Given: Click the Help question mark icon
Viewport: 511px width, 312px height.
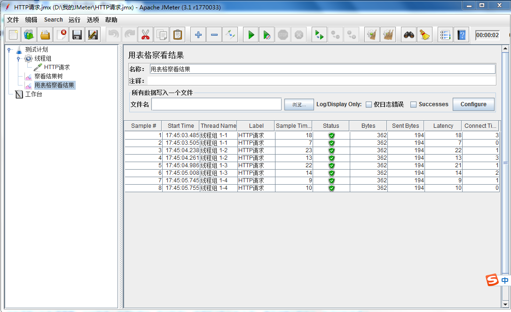Looking at the screenshot, I should pyautogui.click(x=461, y=35).
